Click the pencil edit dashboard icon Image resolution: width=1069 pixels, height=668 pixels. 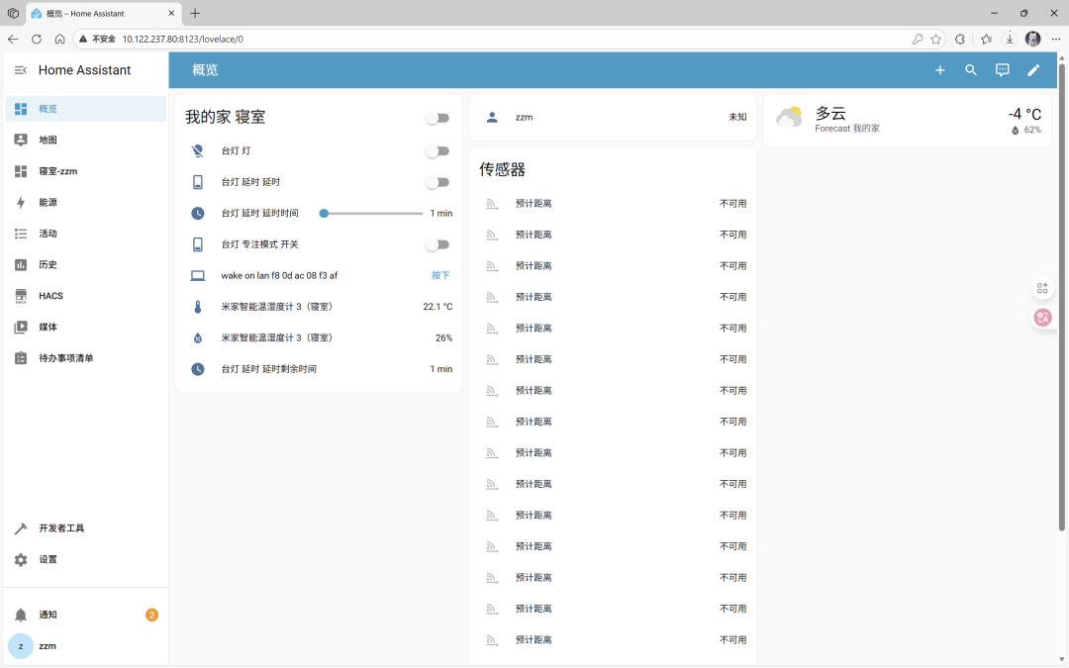point(1033,70)
